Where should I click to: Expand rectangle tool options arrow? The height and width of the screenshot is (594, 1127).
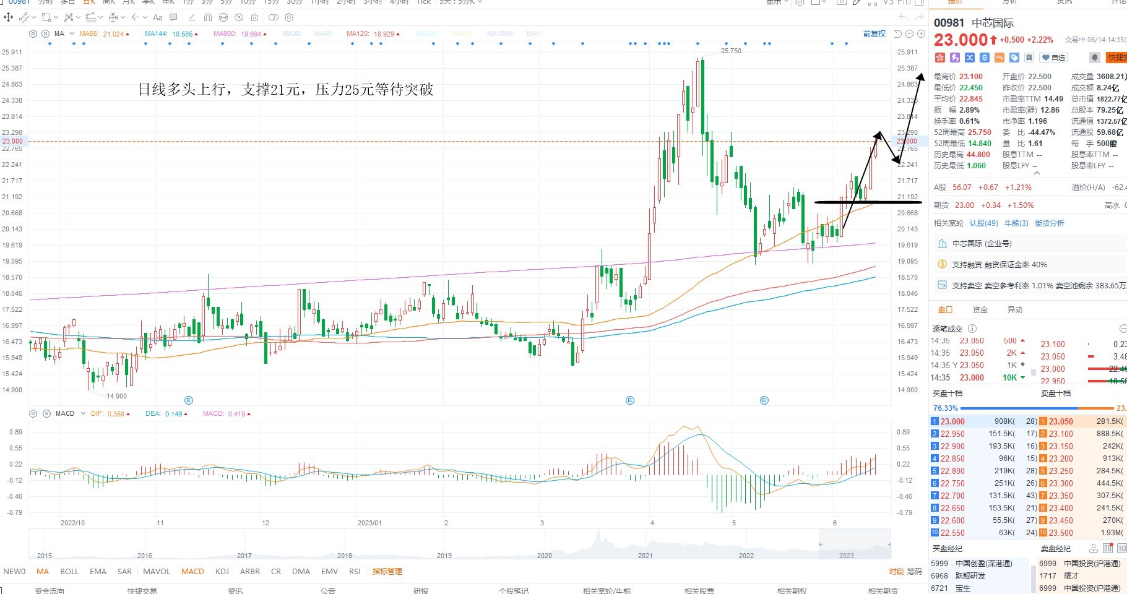point(56,17)
